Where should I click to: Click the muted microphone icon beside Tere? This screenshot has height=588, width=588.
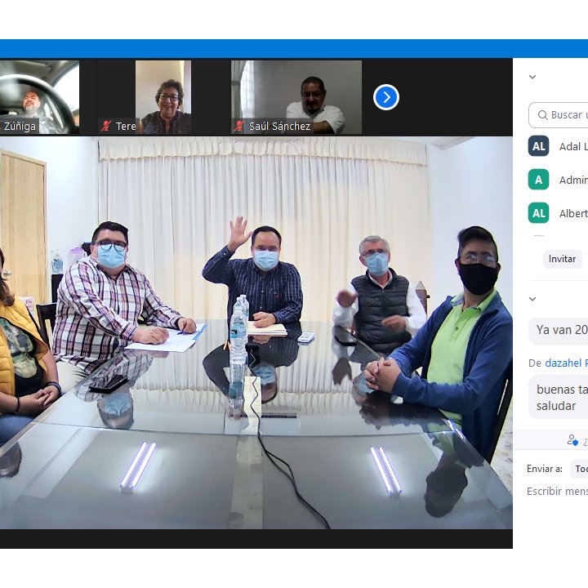(x=106, y=127)
